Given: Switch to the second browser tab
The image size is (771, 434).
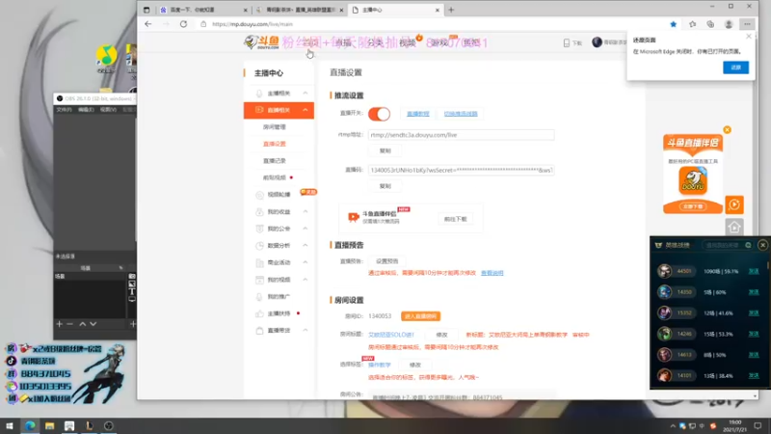Looking at the screenshot, I should [300, 10].
